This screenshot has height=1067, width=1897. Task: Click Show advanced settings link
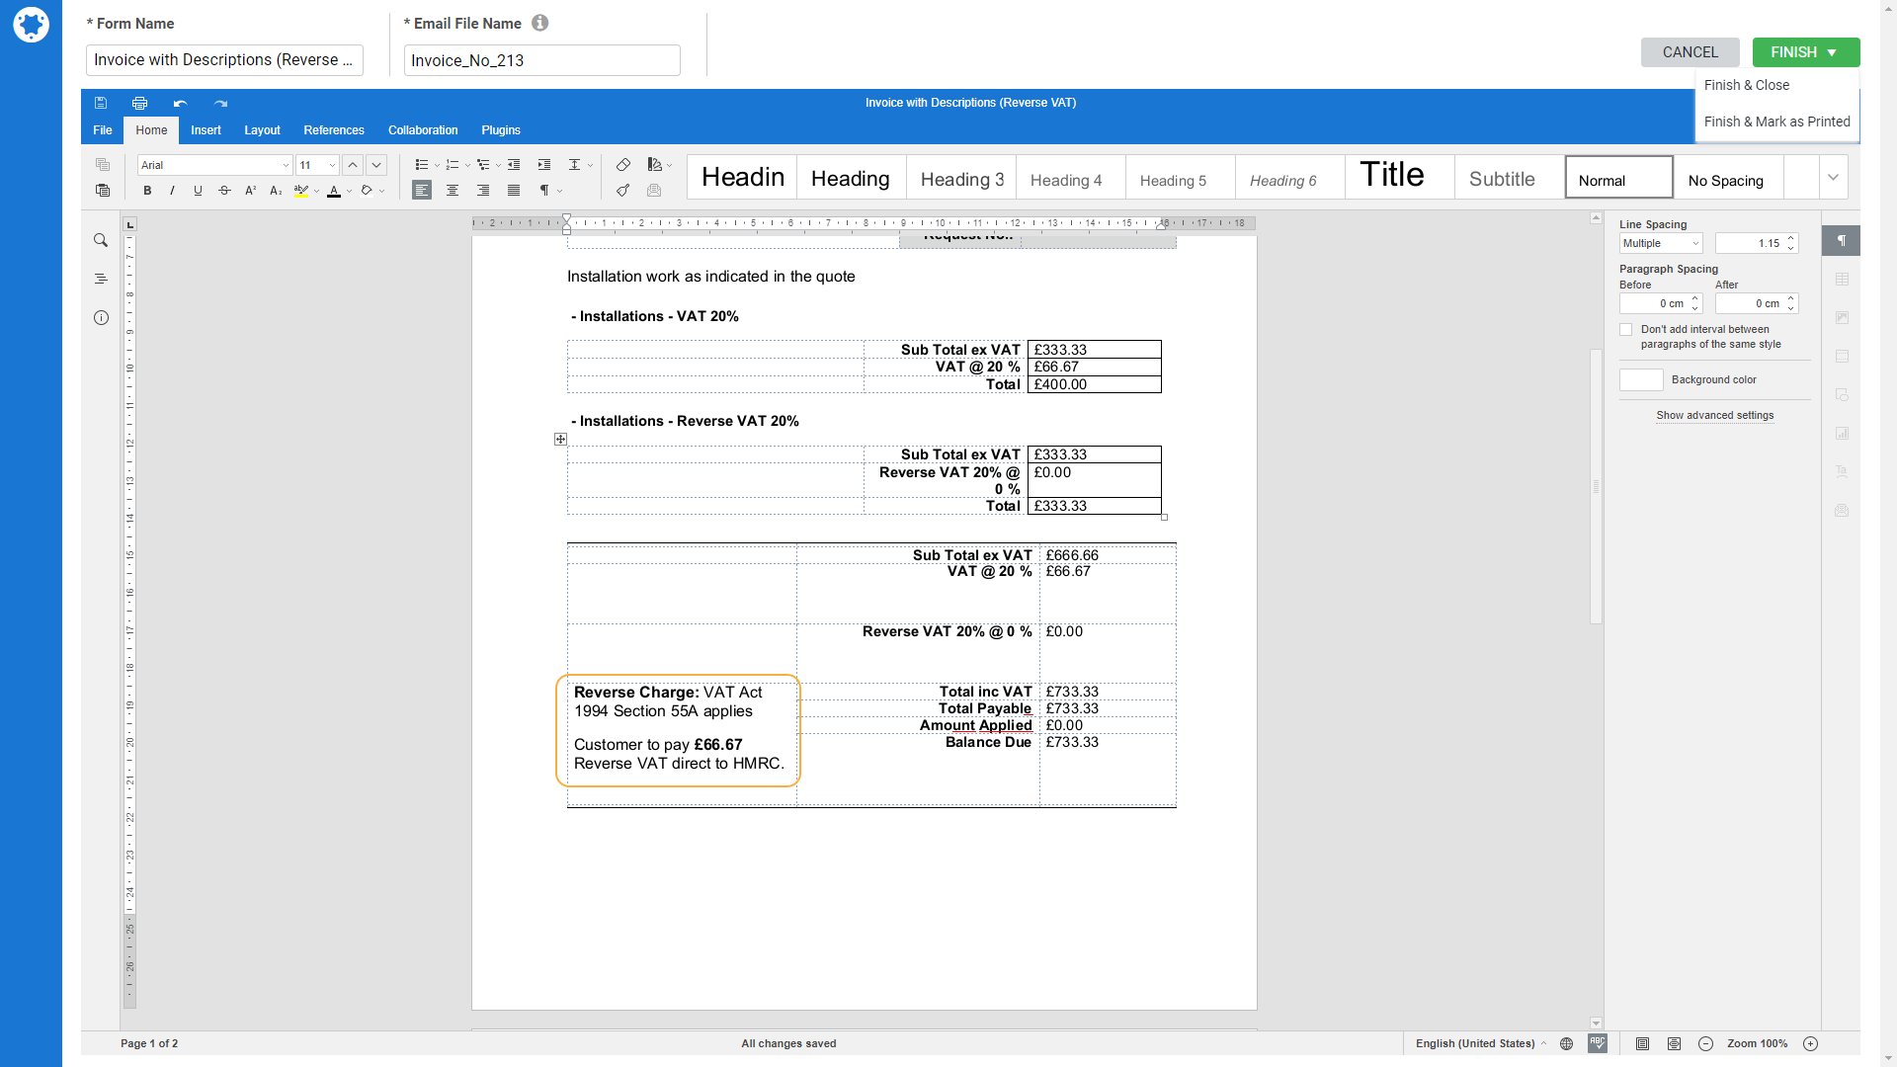tap(1715, 416)
